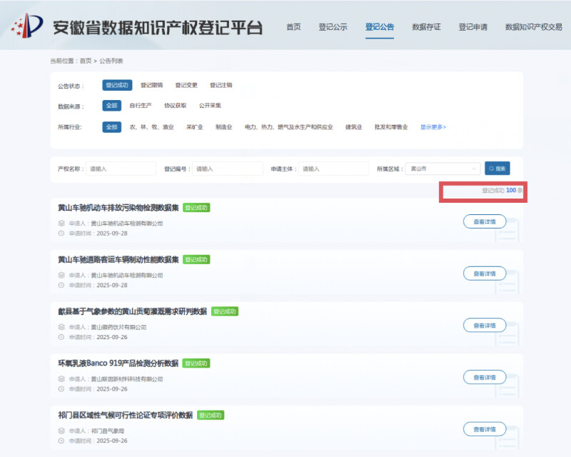The image size is (571, 457).
Task: Select 制造业 industry filter
Action: click(x=224, y=127)
